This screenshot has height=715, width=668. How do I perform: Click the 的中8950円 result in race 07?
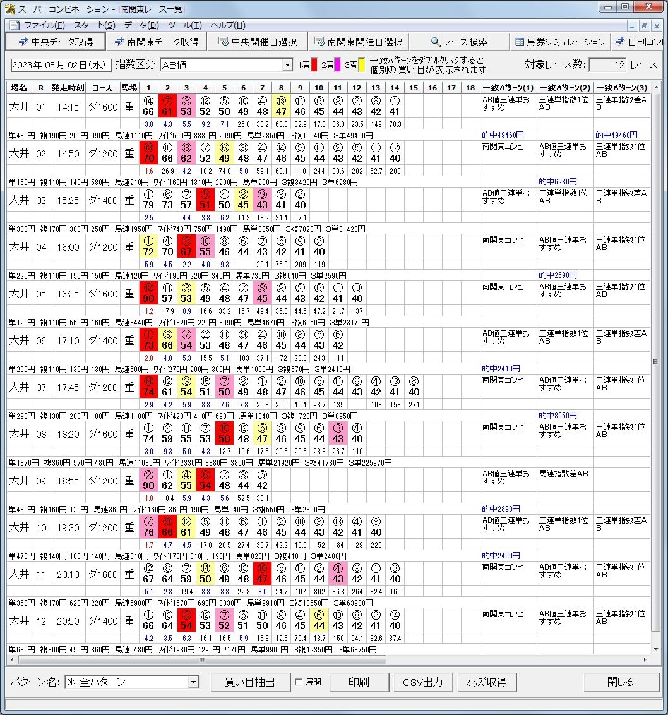[558, 416]
